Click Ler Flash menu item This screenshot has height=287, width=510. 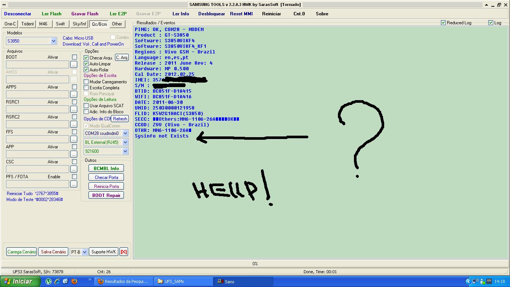pos(52,14)
